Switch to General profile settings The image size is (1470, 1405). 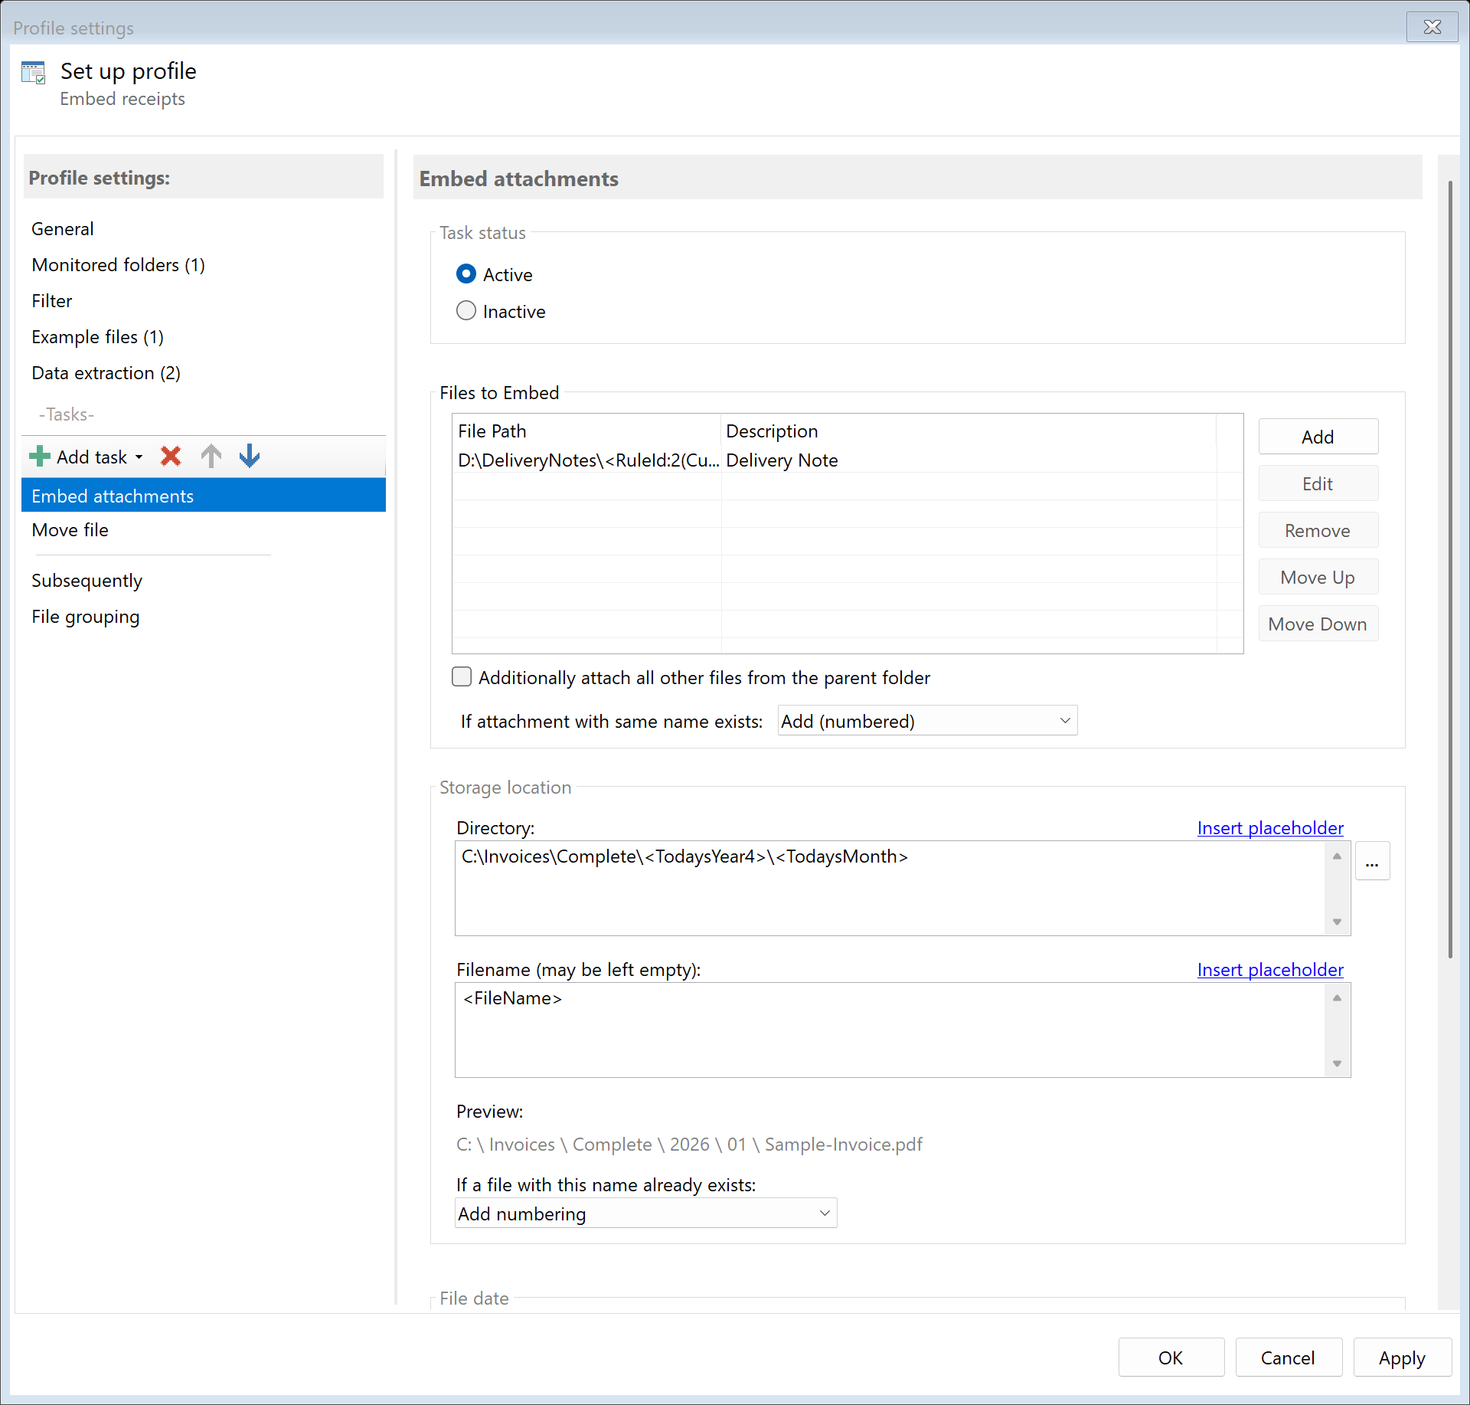point(62,228)
